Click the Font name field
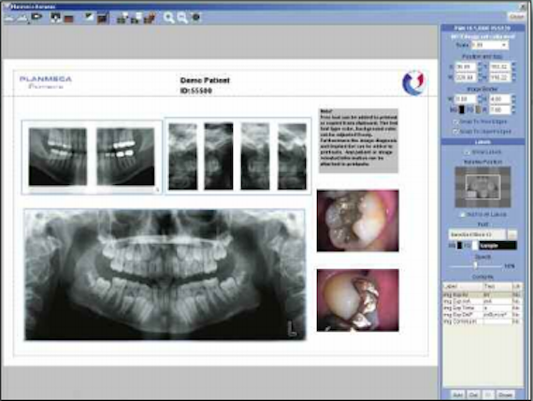The height and width of the screenshot is (401, 533). [x=477, y=235]
